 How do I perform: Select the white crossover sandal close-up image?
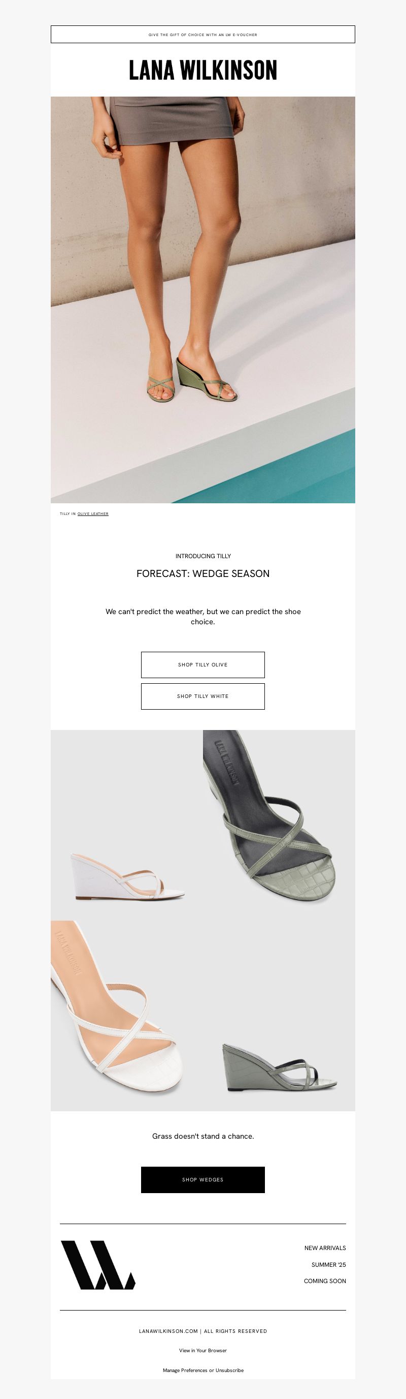click(x=127, y=1016)
